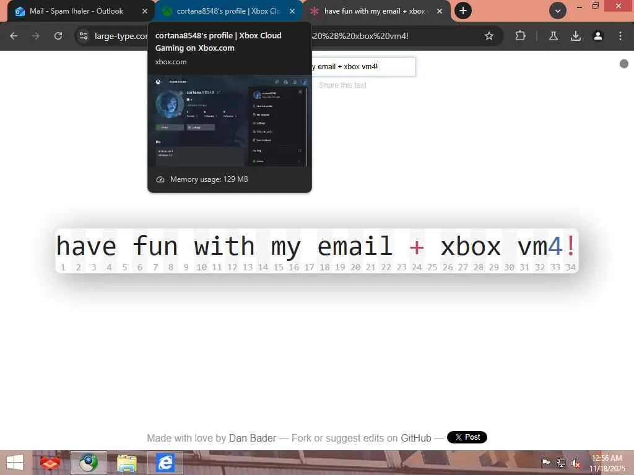Image resolution: width=634 pixels, height=475 pixels.
Task: Open Chrome Labs flask icon
Action: [553, 36]
